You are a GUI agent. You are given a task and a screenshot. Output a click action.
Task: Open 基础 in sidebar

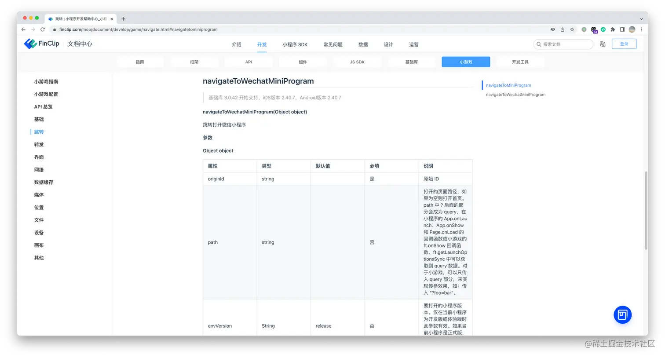[x=39, y=119]
